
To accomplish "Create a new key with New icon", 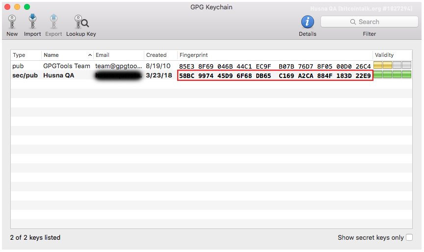I will click(x=12, y=22).
